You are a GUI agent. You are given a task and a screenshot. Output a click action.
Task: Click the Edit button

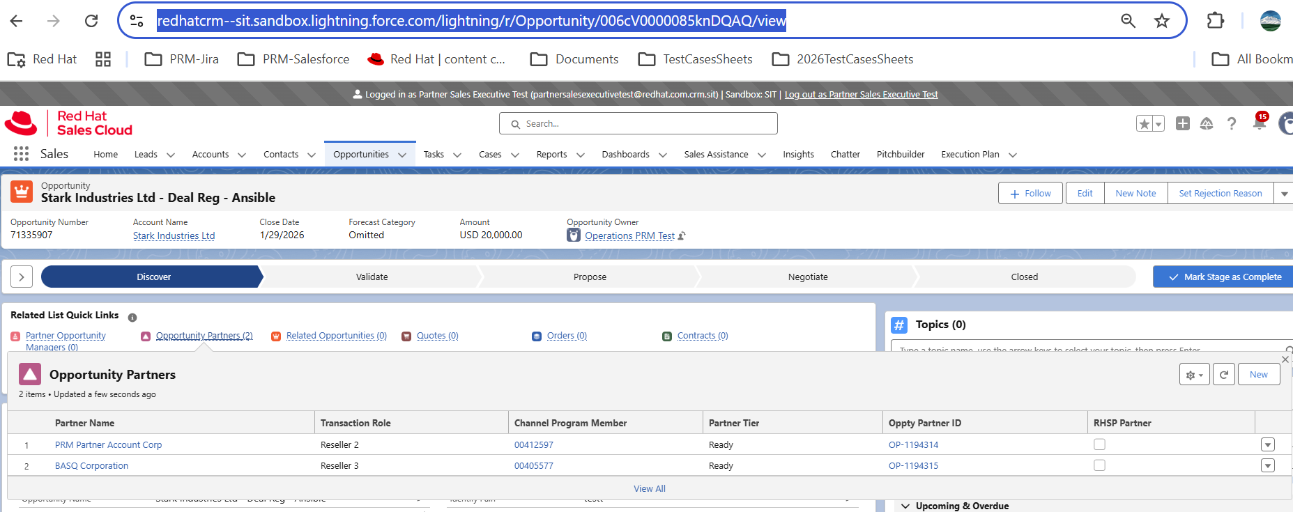point(1085,193)
